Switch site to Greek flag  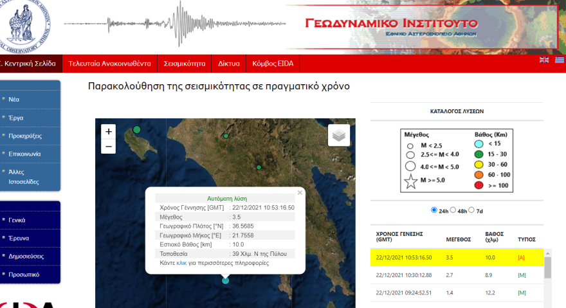560,60
